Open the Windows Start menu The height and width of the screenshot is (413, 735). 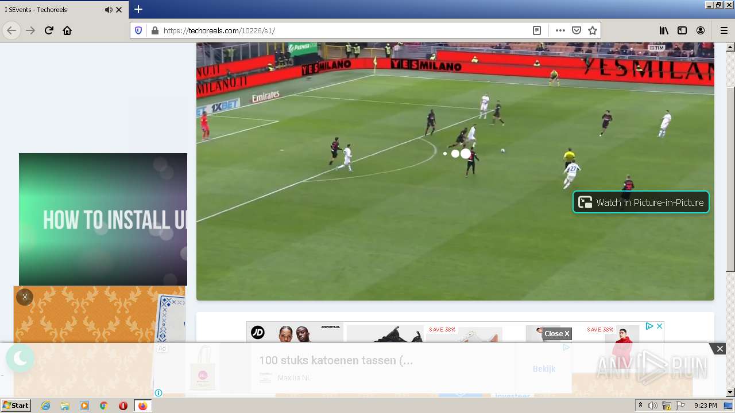(x=16, y=406)
